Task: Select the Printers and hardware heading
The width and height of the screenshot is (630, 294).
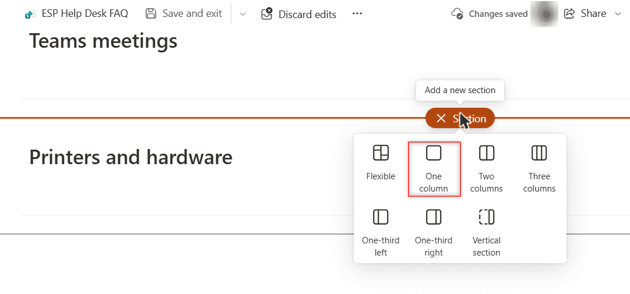Action: pyautogui.click(x=131, y=157)
